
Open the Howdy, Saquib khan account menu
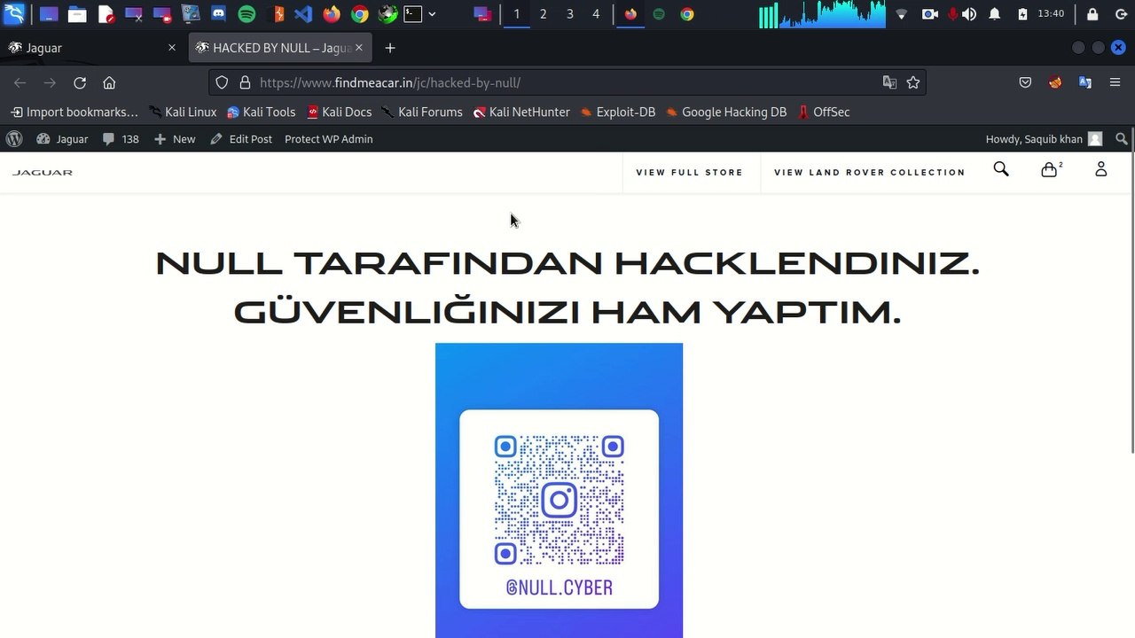tap(1044, 139)
